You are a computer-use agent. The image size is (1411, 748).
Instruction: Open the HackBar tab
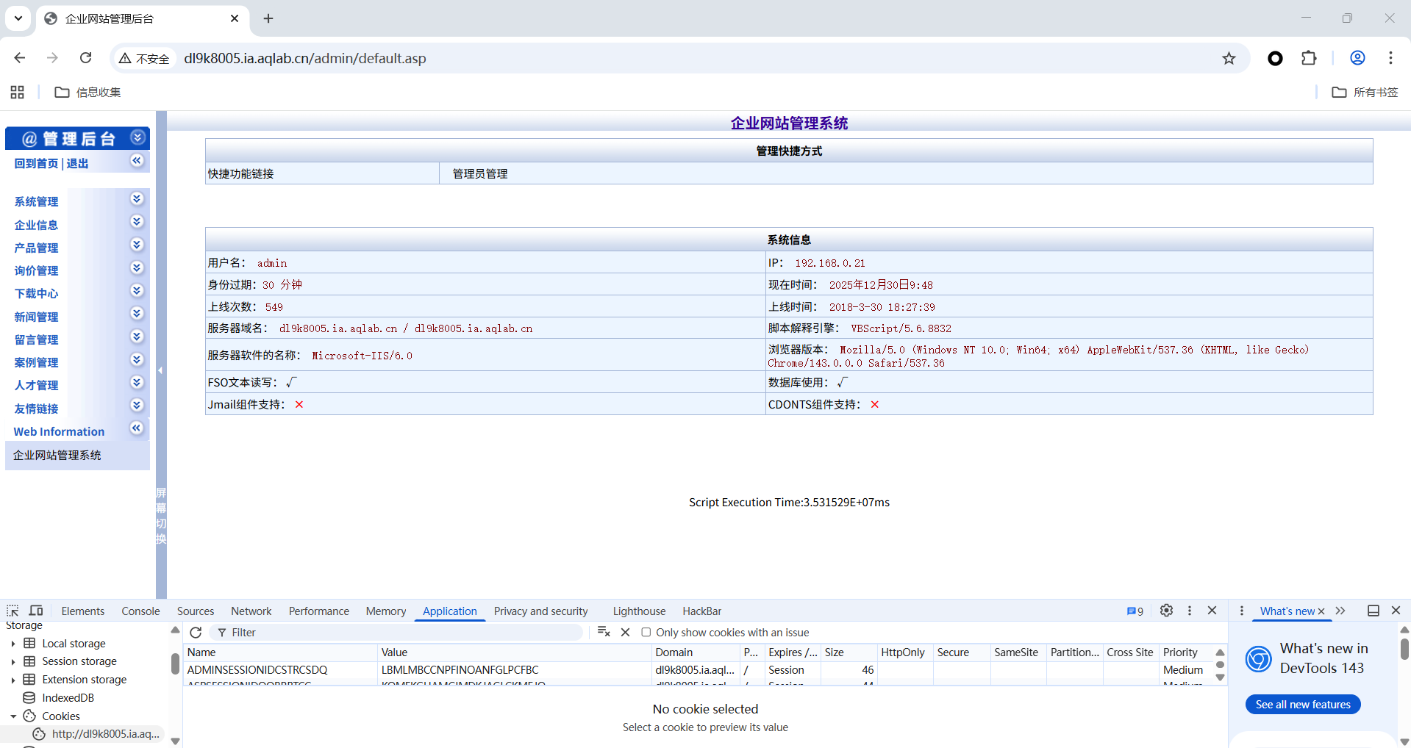702,611
